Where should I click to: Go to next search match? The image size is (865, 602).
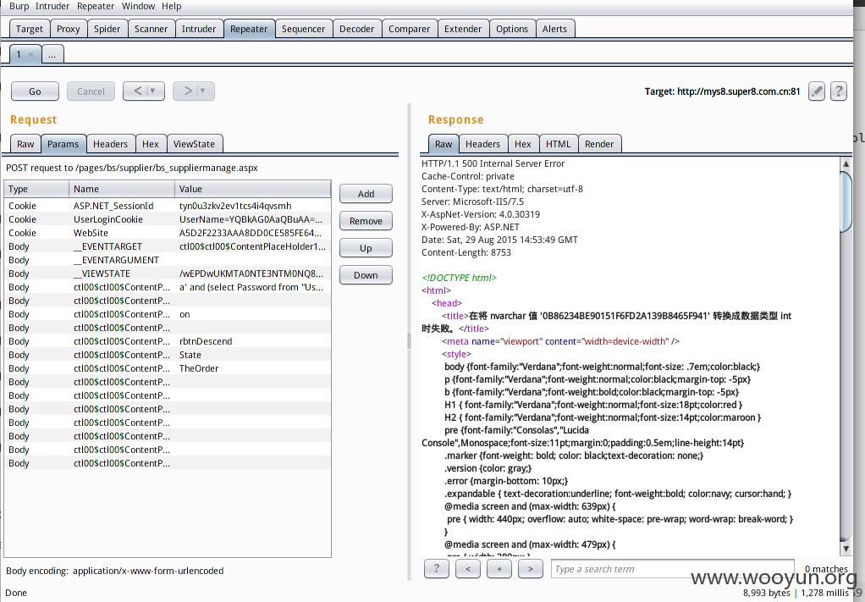(x=531, y=568)
